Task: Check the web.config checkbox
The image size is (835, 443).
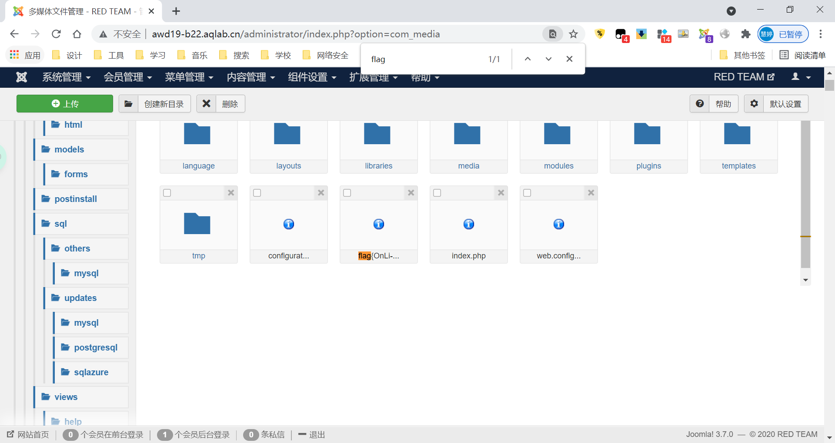Action: [527, 193]
